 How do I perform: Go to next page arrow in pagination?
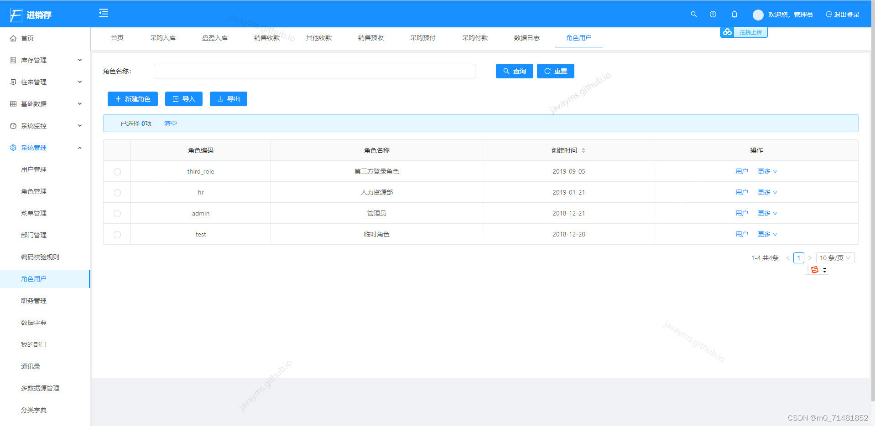[810, 258]
